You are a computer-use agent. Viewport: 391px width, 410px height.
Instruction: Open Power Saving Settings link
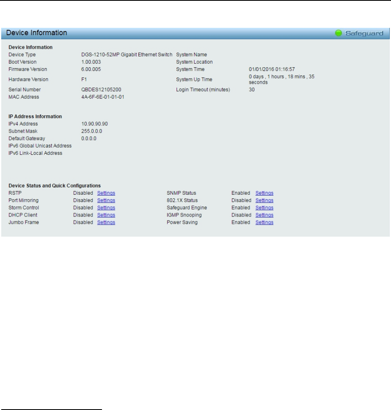(264, 222)
